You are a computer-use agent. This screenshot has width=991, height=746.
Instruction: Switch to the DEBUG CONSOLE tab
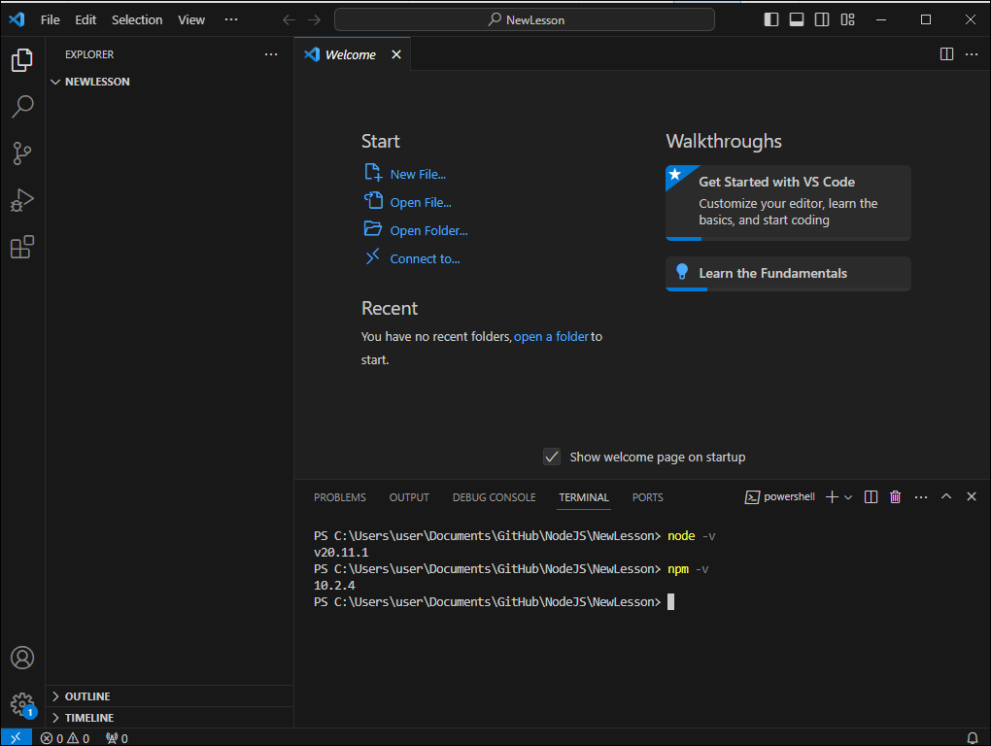tap(494, 497)
